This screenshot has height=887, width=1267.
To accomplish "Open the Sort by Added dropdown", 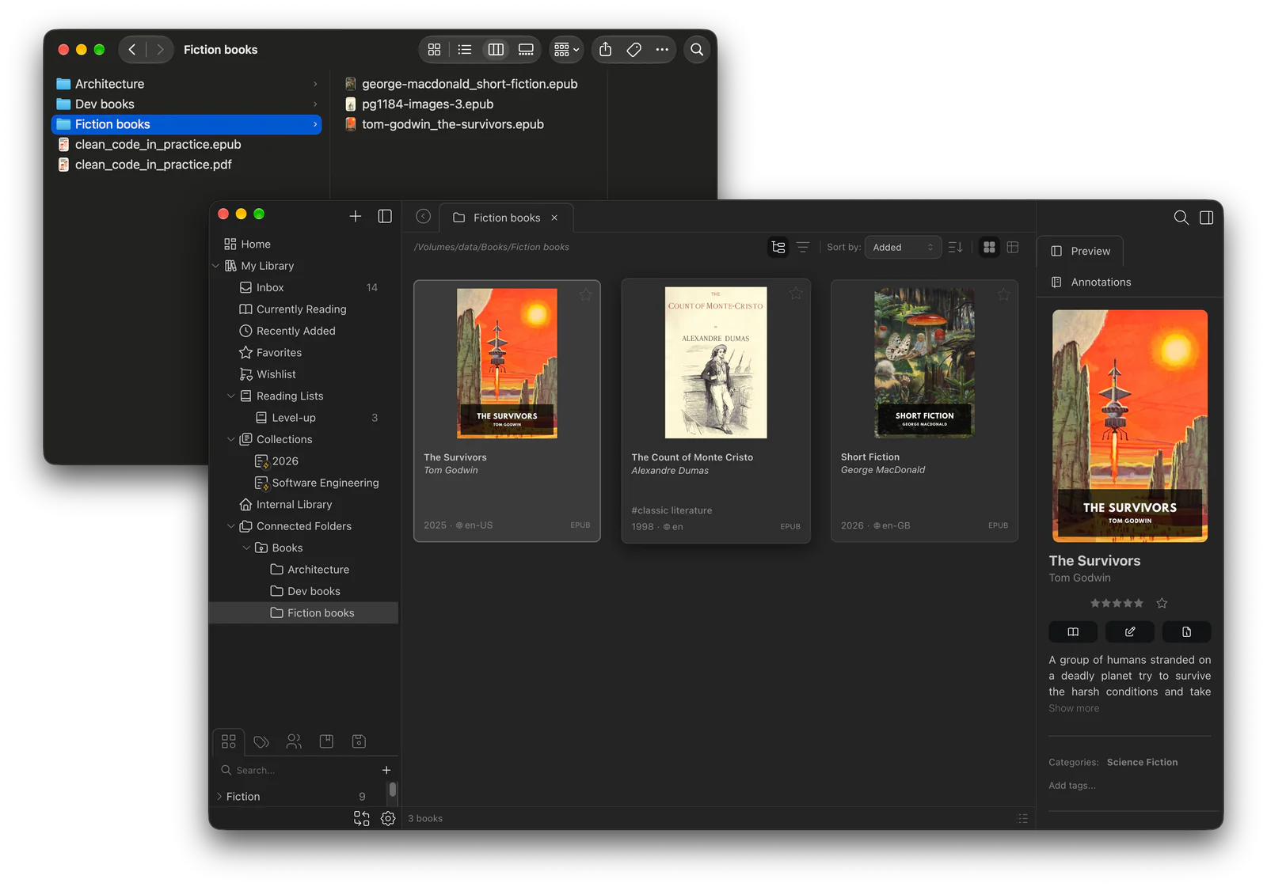I will pyautogui.click(x=903, y=248).
